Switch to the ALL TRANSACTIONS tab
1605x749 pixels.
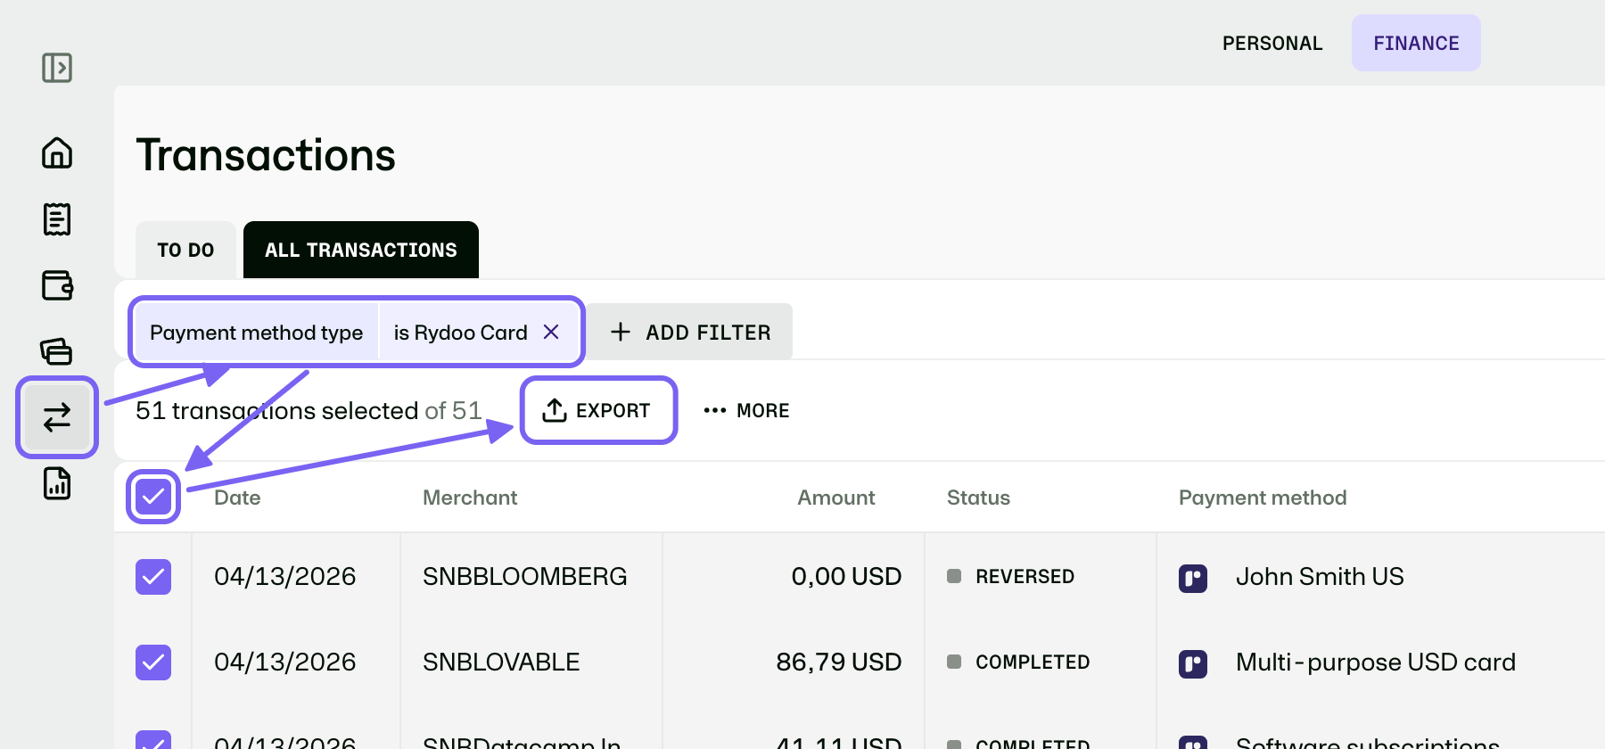(x=361, y=250)
